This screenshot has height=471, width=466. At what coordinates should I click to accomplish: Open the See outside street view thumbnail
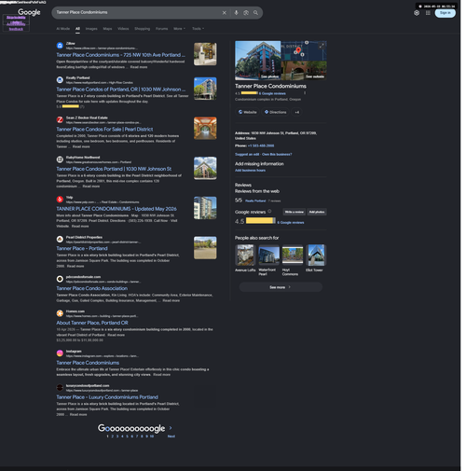[304, 70]
